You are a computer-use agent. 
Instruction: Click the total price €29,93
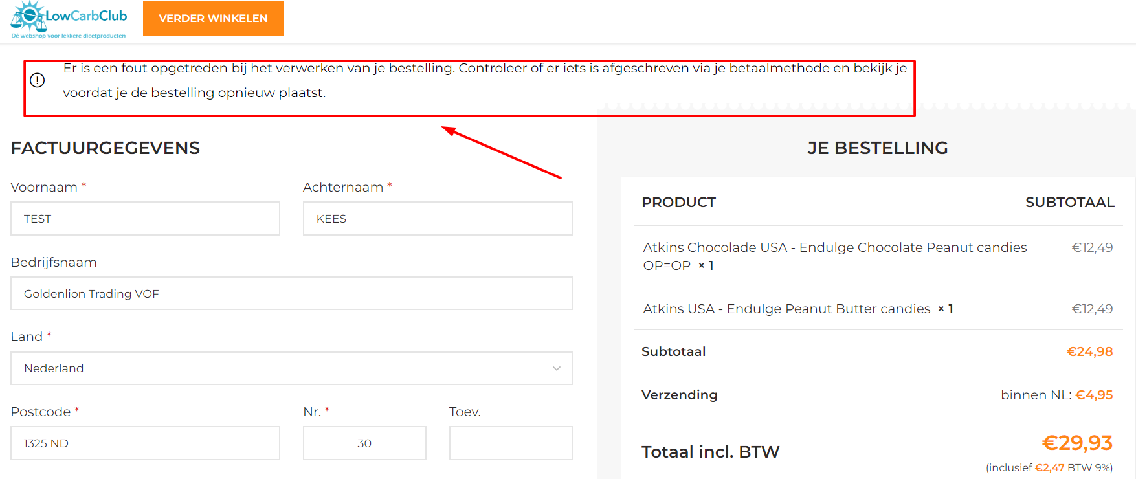point(1077,443)
